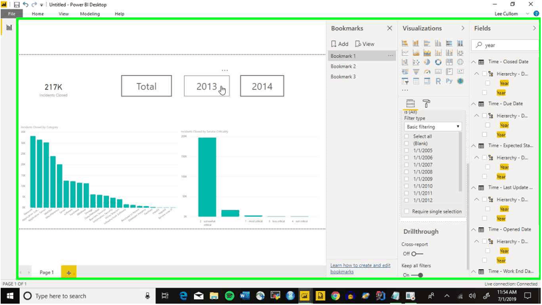Tick the Select all checkbox

[406, 136]
